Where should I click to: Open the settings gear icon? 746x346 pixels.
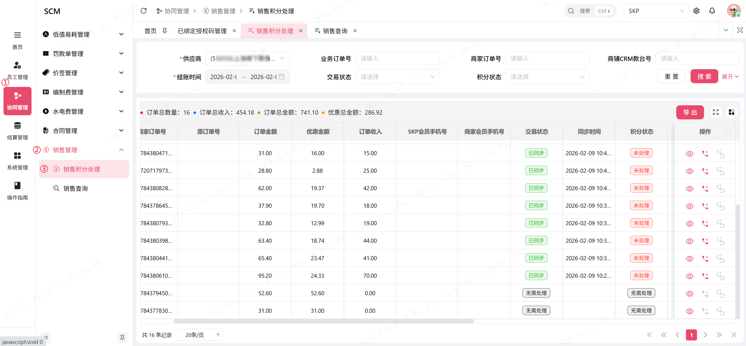click(696, 11)
